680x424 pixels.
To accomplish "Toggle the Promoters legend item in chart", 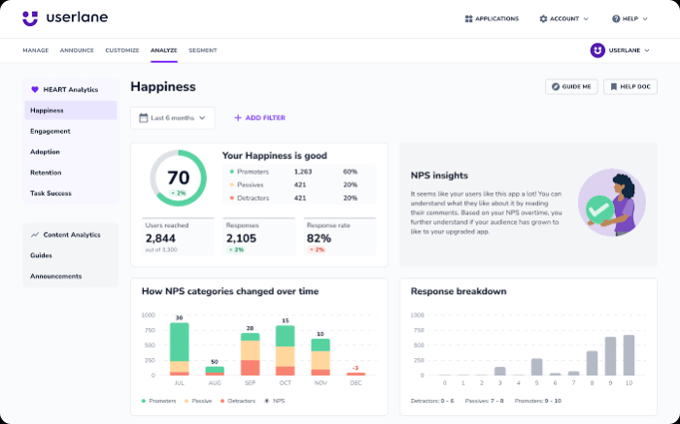I will 162,400.
